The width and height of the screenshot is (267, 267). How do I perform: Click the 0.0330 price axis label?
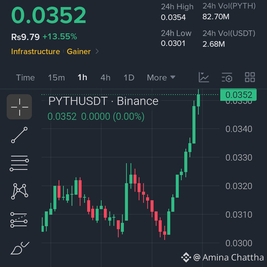coord(239,158)
